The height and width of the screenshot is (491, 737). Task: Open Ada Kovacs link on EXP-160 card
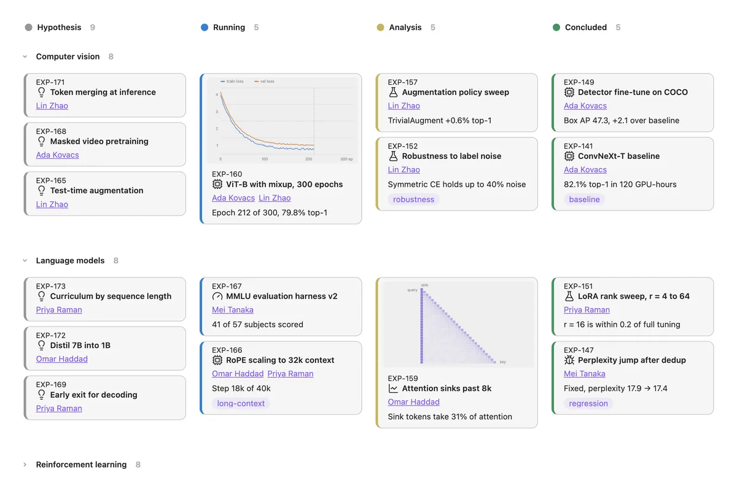pos(233,198)
